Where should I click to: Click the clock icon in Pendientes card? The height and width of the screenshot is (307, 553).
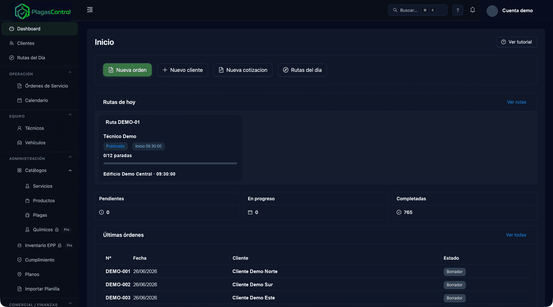[x=101, y=212]
